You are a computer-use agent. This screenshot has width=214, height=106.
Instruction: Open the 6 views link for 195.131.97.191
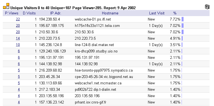tap(19, 57)
